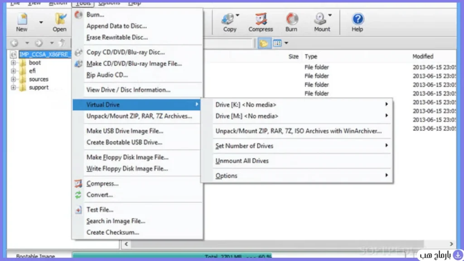464x261 pixels.
Task: Click the list view mode icon
Action: 278,43
